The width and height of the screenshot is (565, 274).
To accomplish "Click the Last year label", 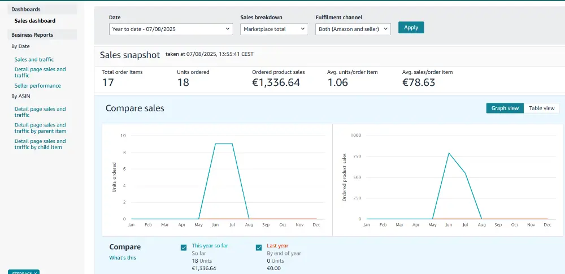I will tap(277, 246).
